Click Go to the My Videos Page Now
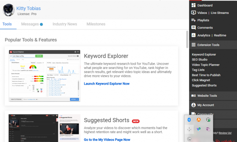The width and height of the screenshot is (237, 142). click(107, 140)
